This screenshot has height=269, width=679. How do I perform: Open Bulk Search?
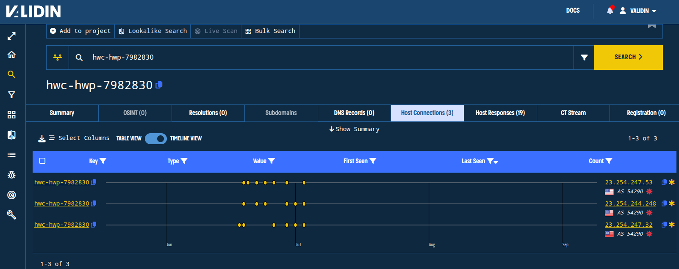point(270,31)
